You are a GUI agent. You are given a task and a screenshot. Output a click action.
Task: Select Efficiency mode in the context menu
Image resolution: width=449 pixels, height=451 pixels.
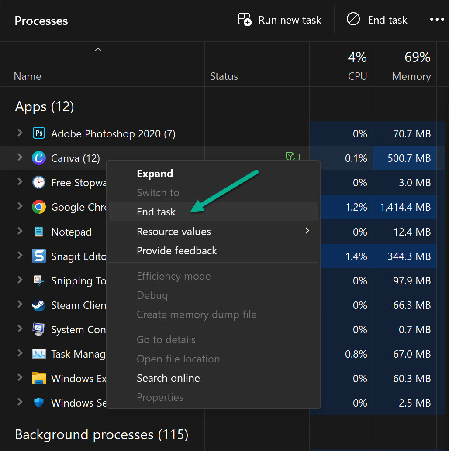point(214,276)
